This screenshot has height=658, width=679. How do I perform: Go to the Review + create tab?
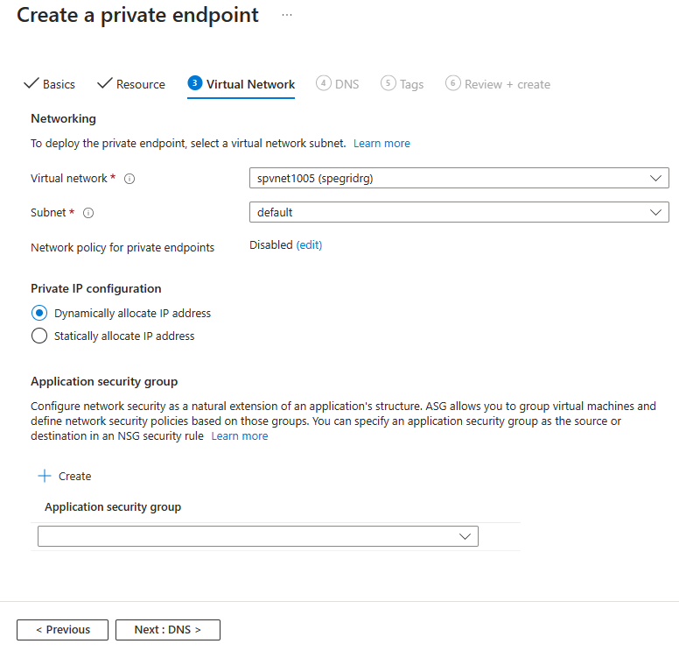coord(507,84)
